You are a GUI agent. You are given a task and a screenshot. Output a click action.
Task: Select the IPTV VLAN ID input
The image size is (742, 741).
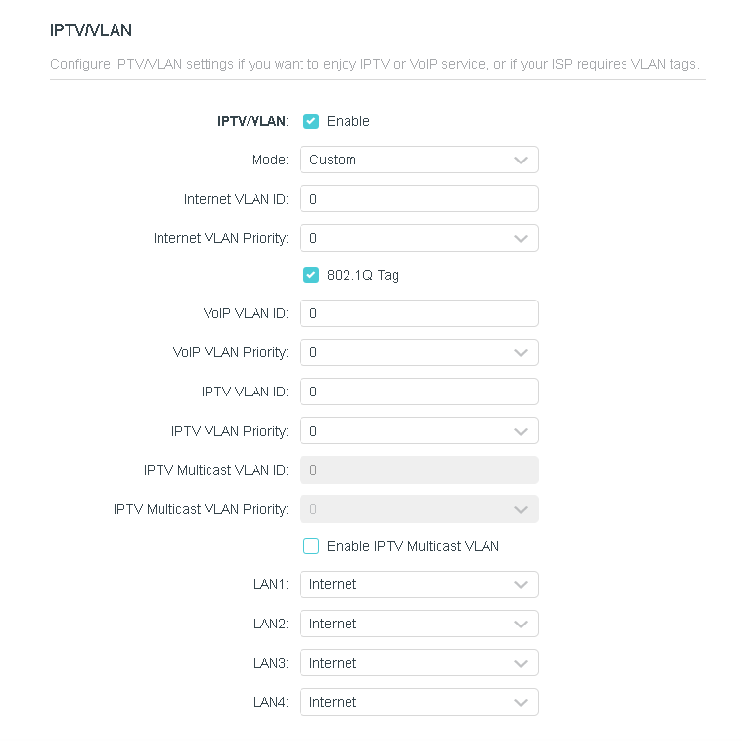click(x=419, y=392)
